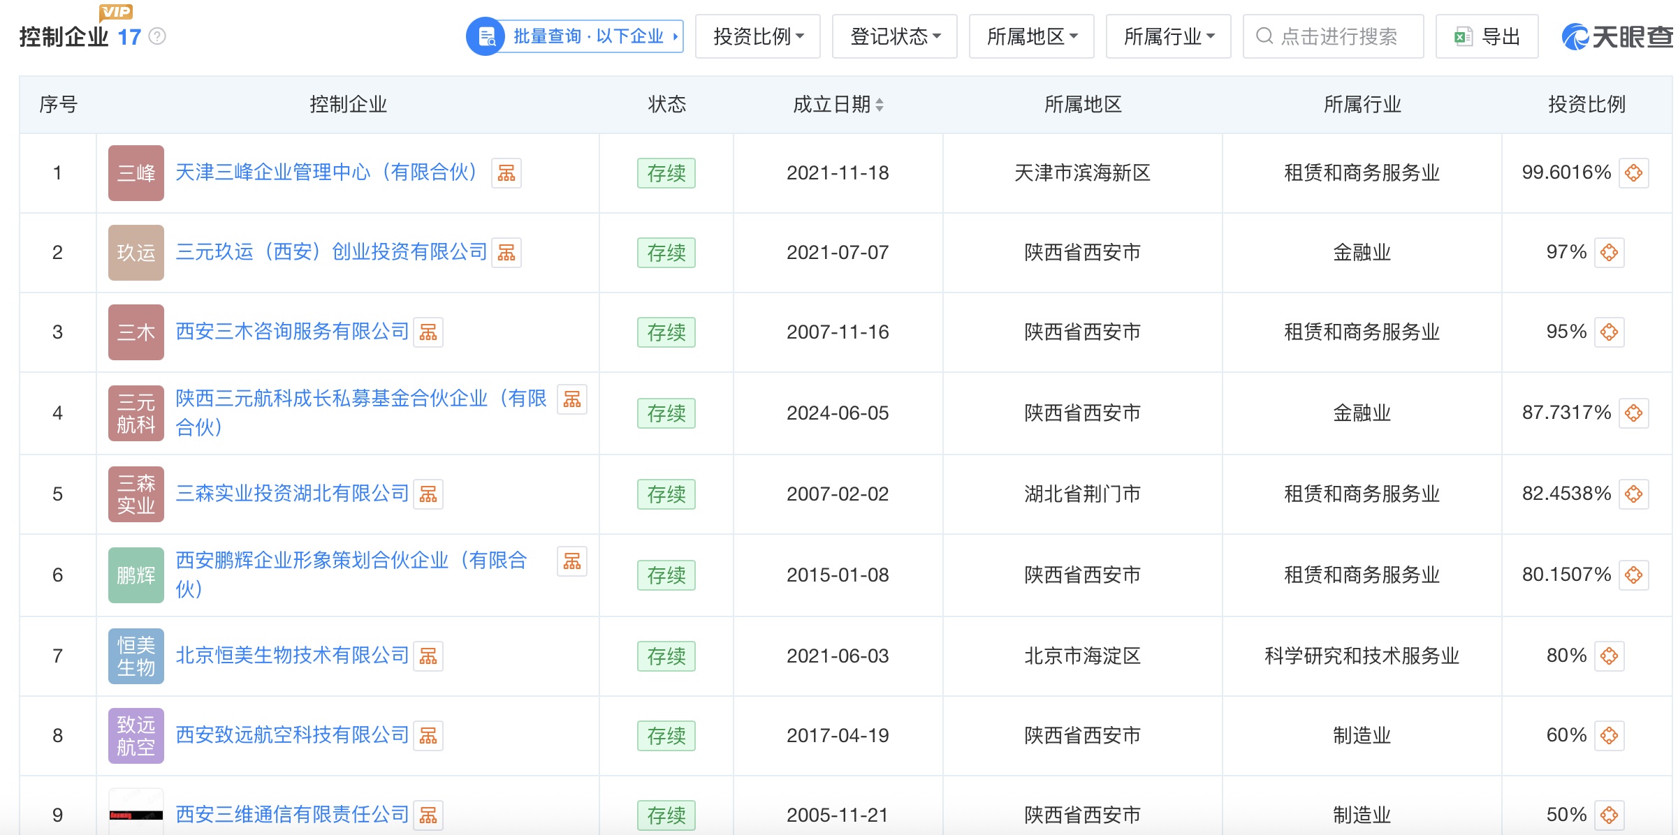Expand the 投资比例 filter dropdown

tap(757, 36)
